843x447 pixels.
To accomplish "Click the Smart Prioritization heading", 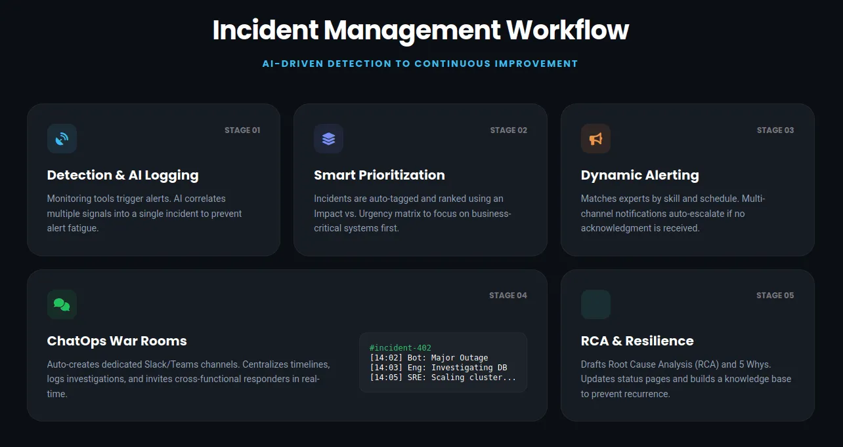I will click(x=379, y=175).
